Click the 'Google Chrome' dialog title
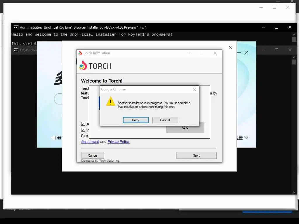The width and height of the screenshot is (299, 224). [x=113, y=89]
